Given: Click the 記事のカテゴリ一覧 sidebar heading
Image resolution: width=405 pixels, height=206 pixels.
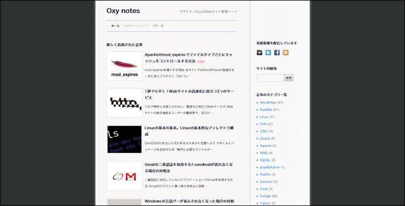Looking at the screenshot, I should click(271, 95).
